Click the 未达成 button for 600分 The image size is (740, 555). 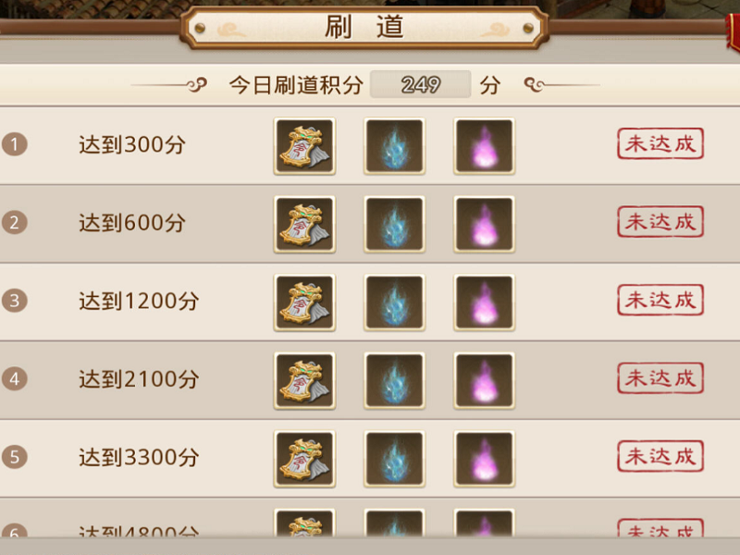[x=660, y=222]
